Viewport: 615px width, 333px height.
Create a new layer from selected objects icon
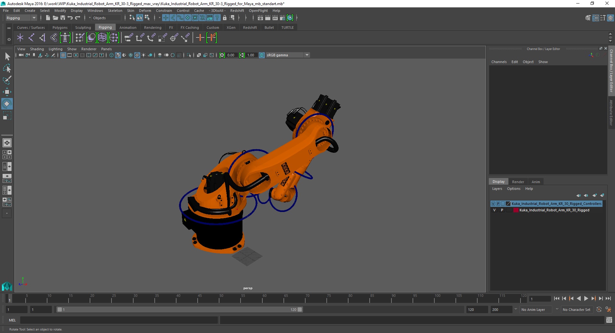pyautogui.click(x=602, y=195)
